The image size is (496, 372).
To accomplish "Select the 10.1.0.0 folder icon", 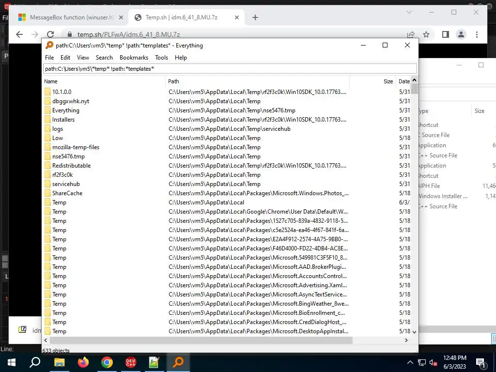I will coord(47,92).
